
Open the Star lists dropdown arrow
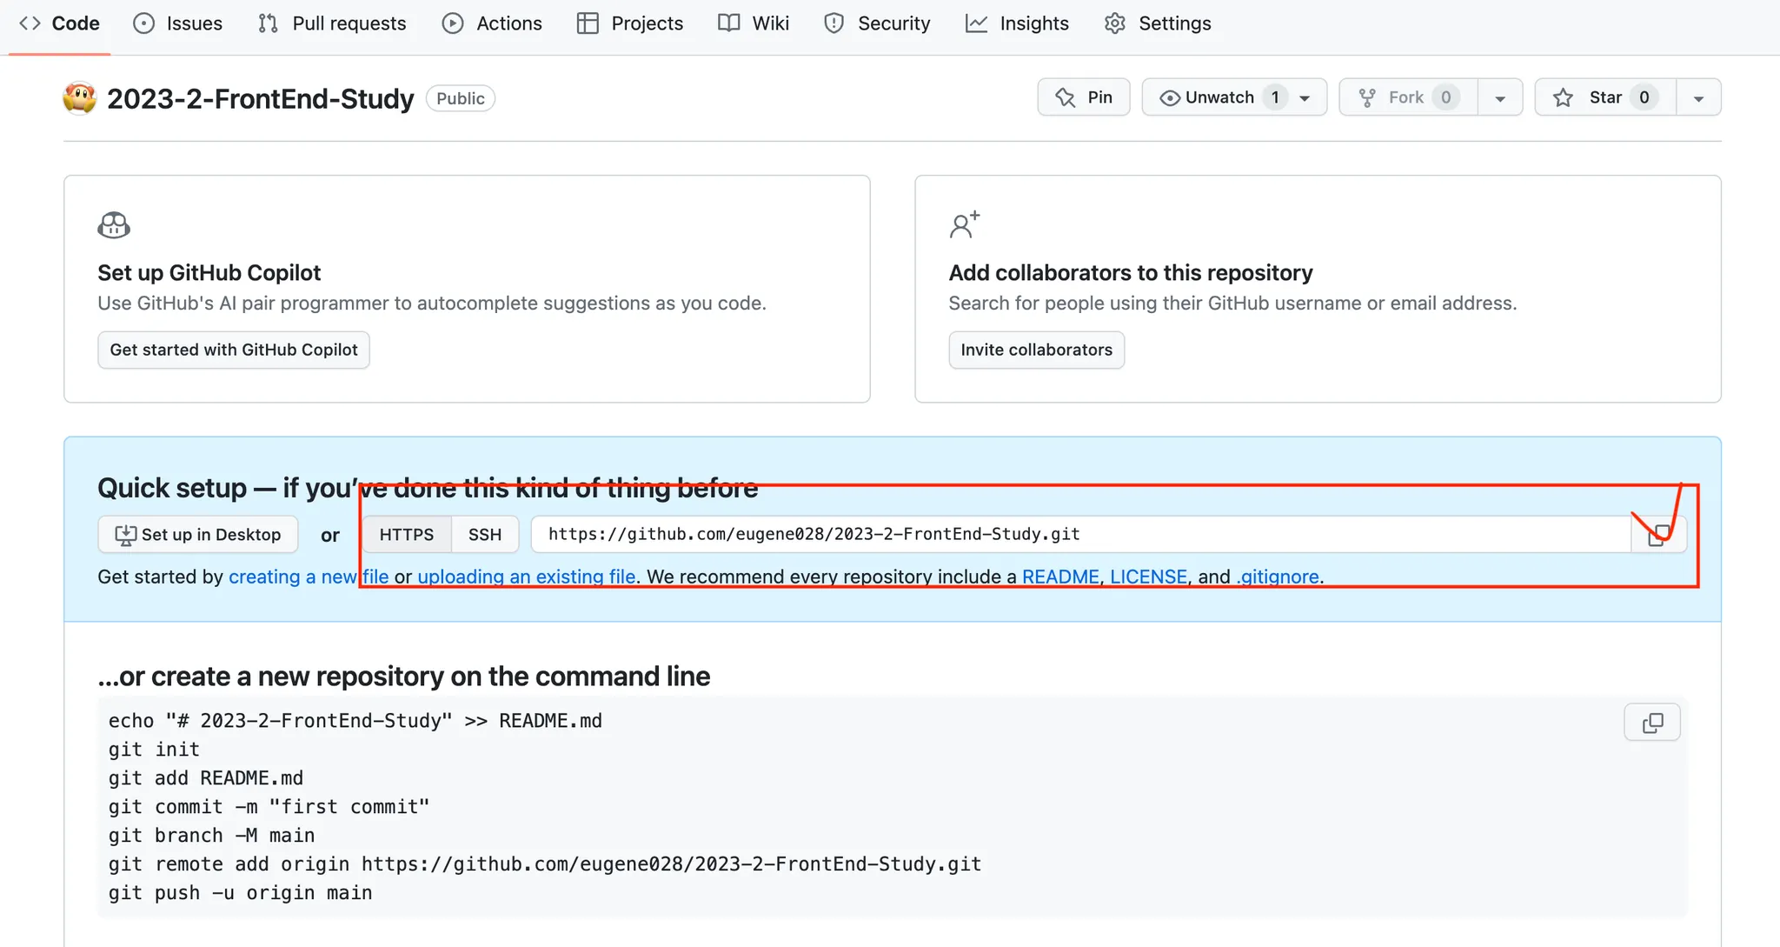(1698, 98)
